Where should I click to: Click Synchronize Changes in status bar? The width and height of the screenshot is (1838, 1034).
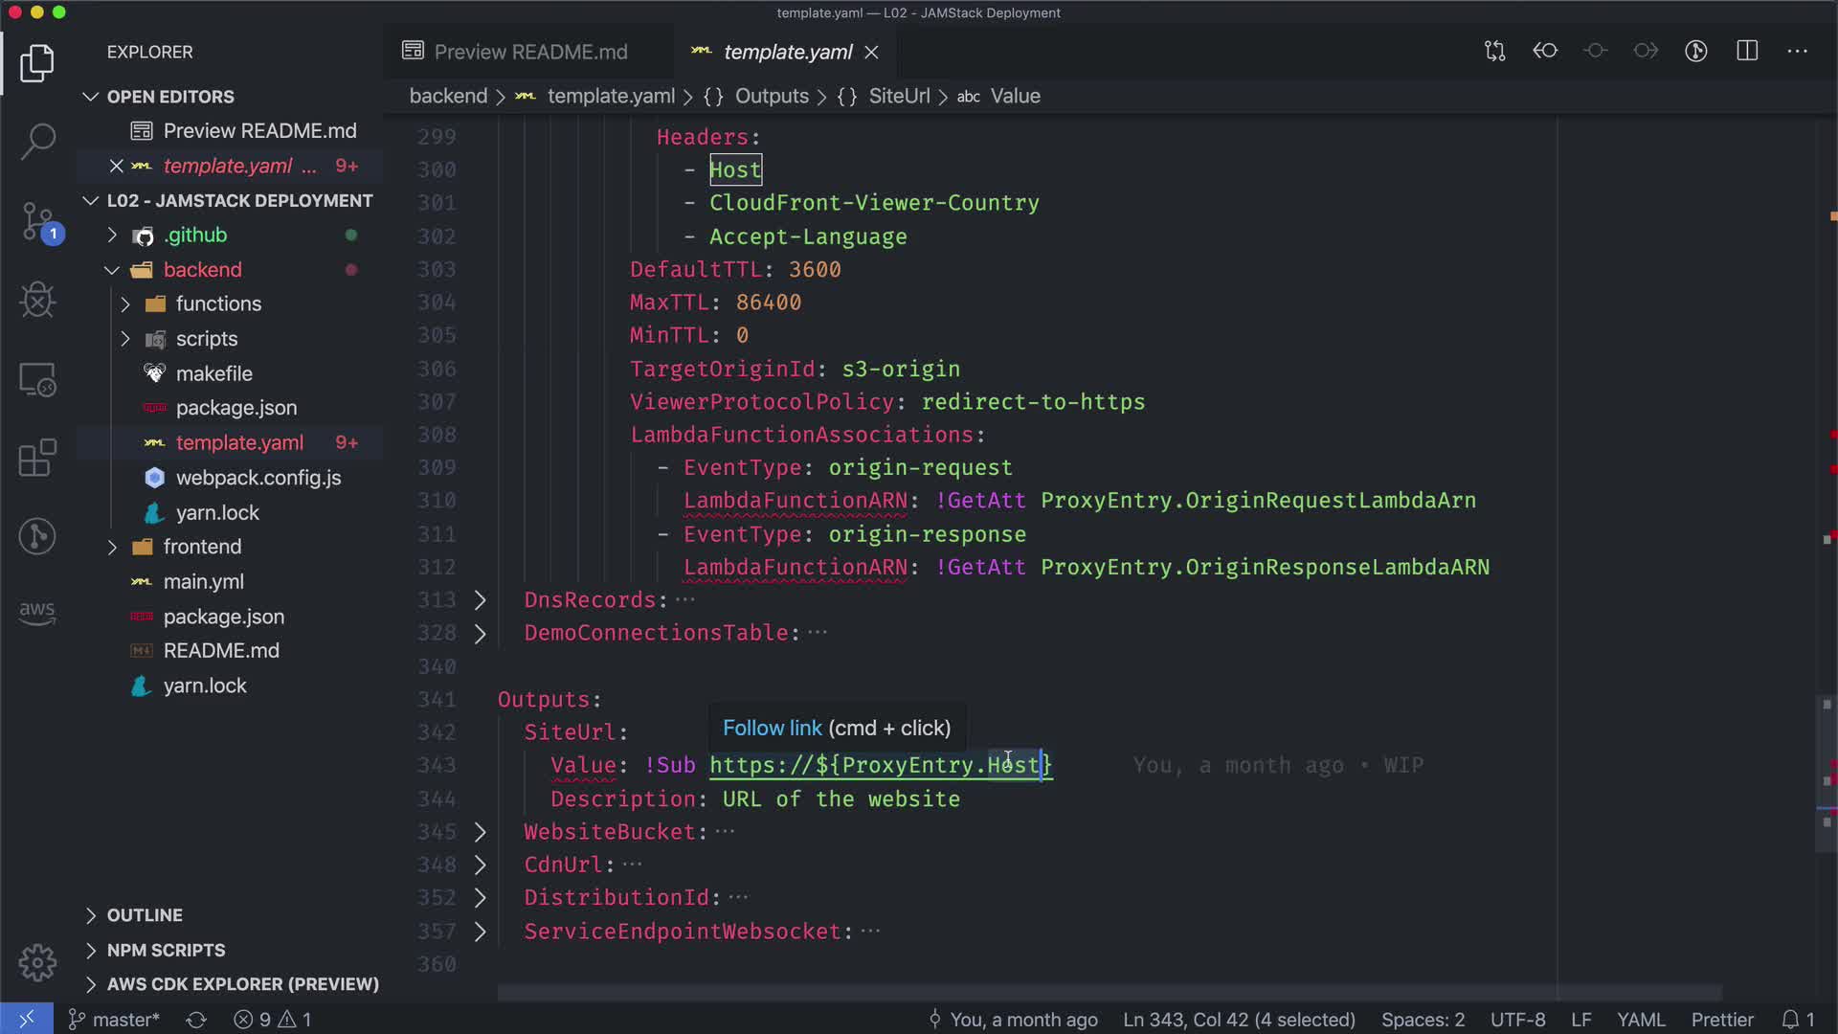tap(196, 1020)
